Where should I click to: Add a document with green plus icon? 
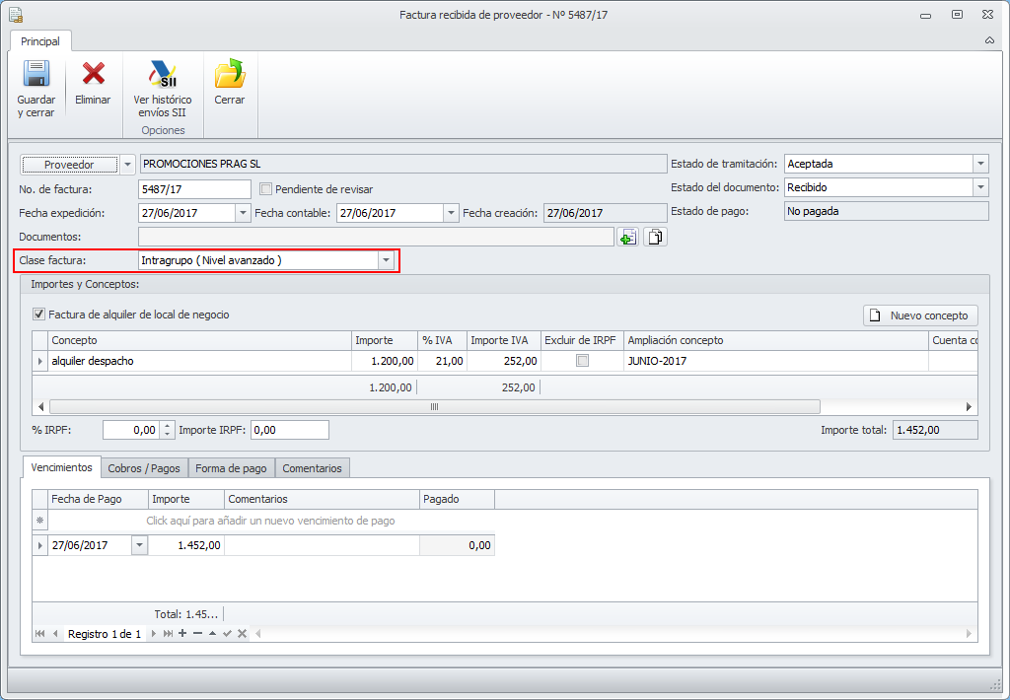(627, 237)
